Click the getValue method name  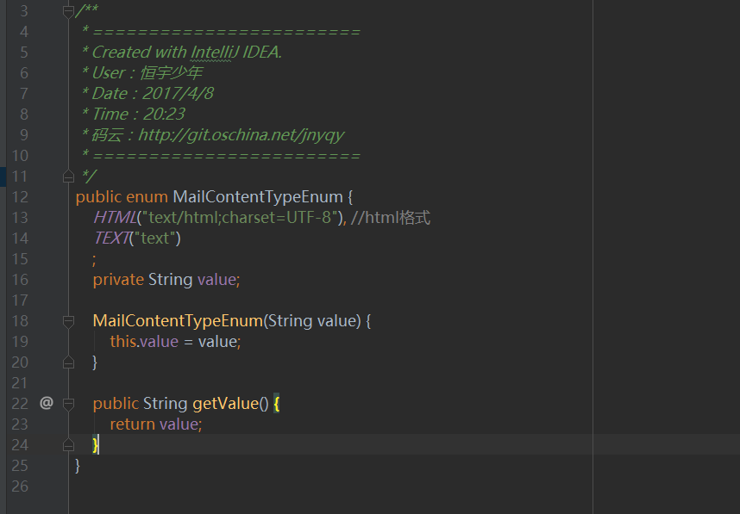pos(226,404)
